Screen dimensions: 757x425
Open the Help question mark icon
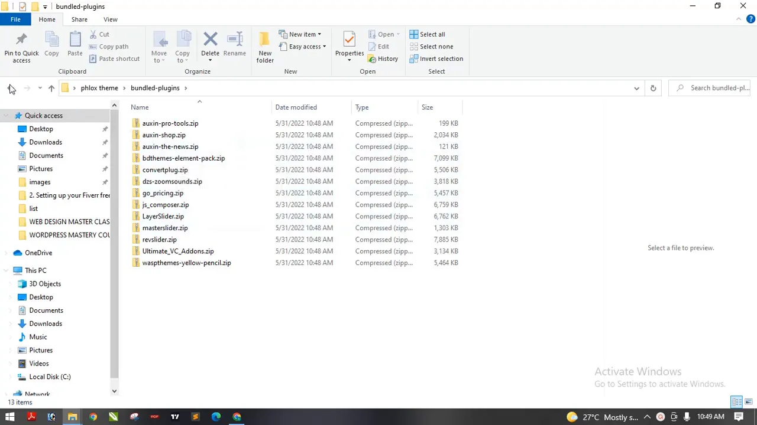click(751, 19)
